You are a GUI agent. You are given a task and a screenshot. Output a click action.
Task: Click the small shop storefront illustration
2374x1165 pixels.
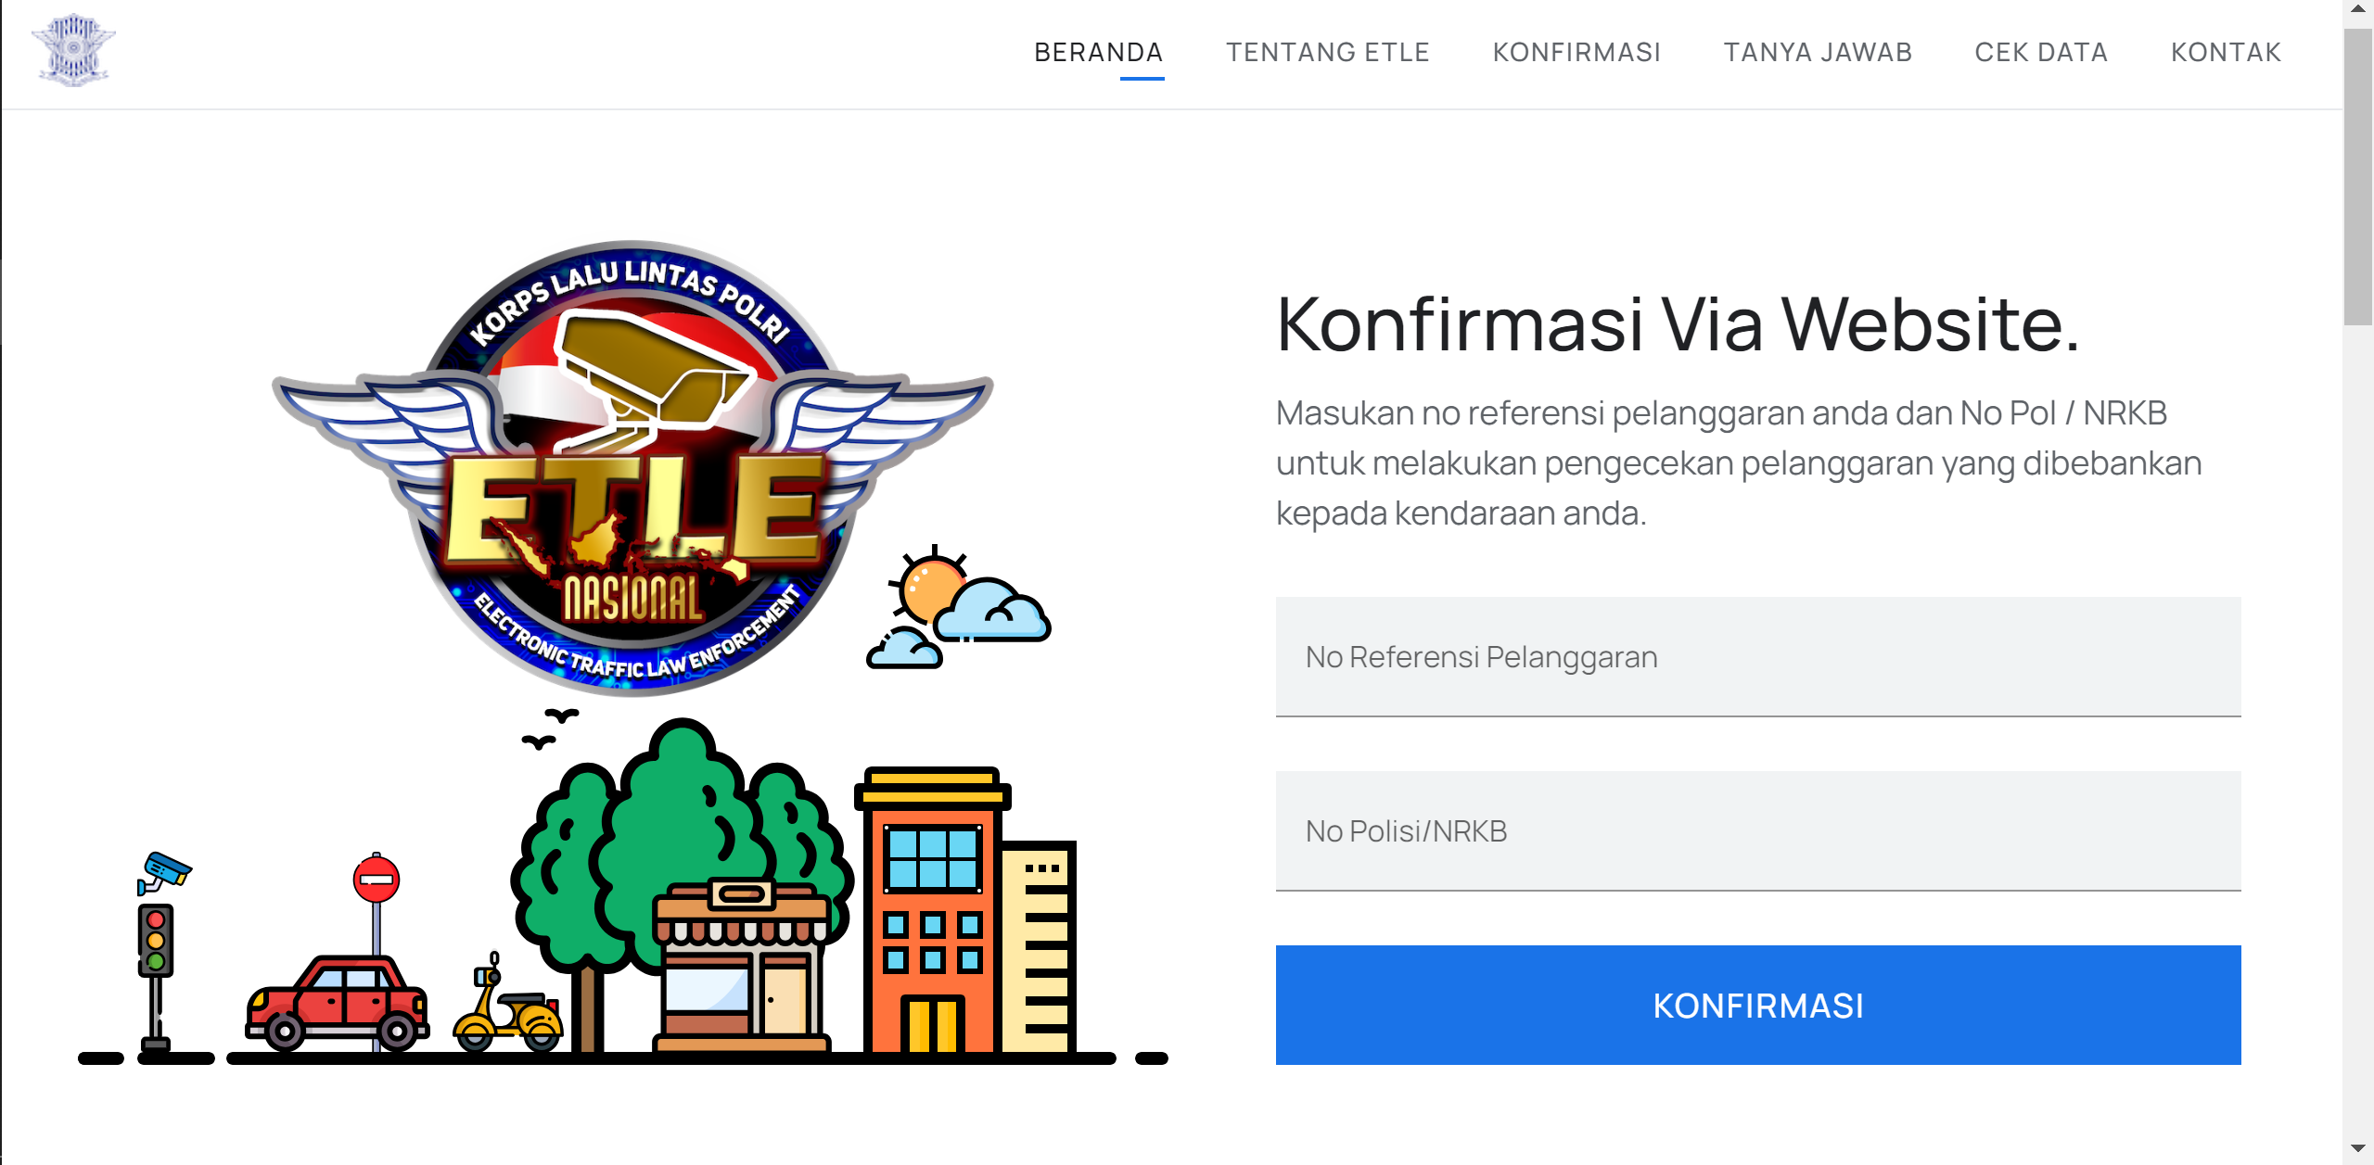742,965
